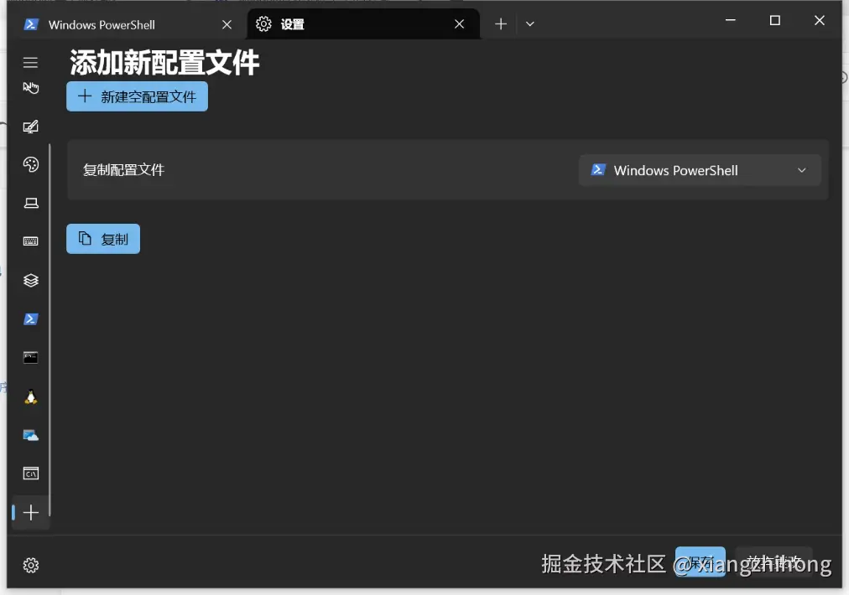Screen dimensions: 849x595
Task: Open a new tab with plus button
Action: pos(501,23)
